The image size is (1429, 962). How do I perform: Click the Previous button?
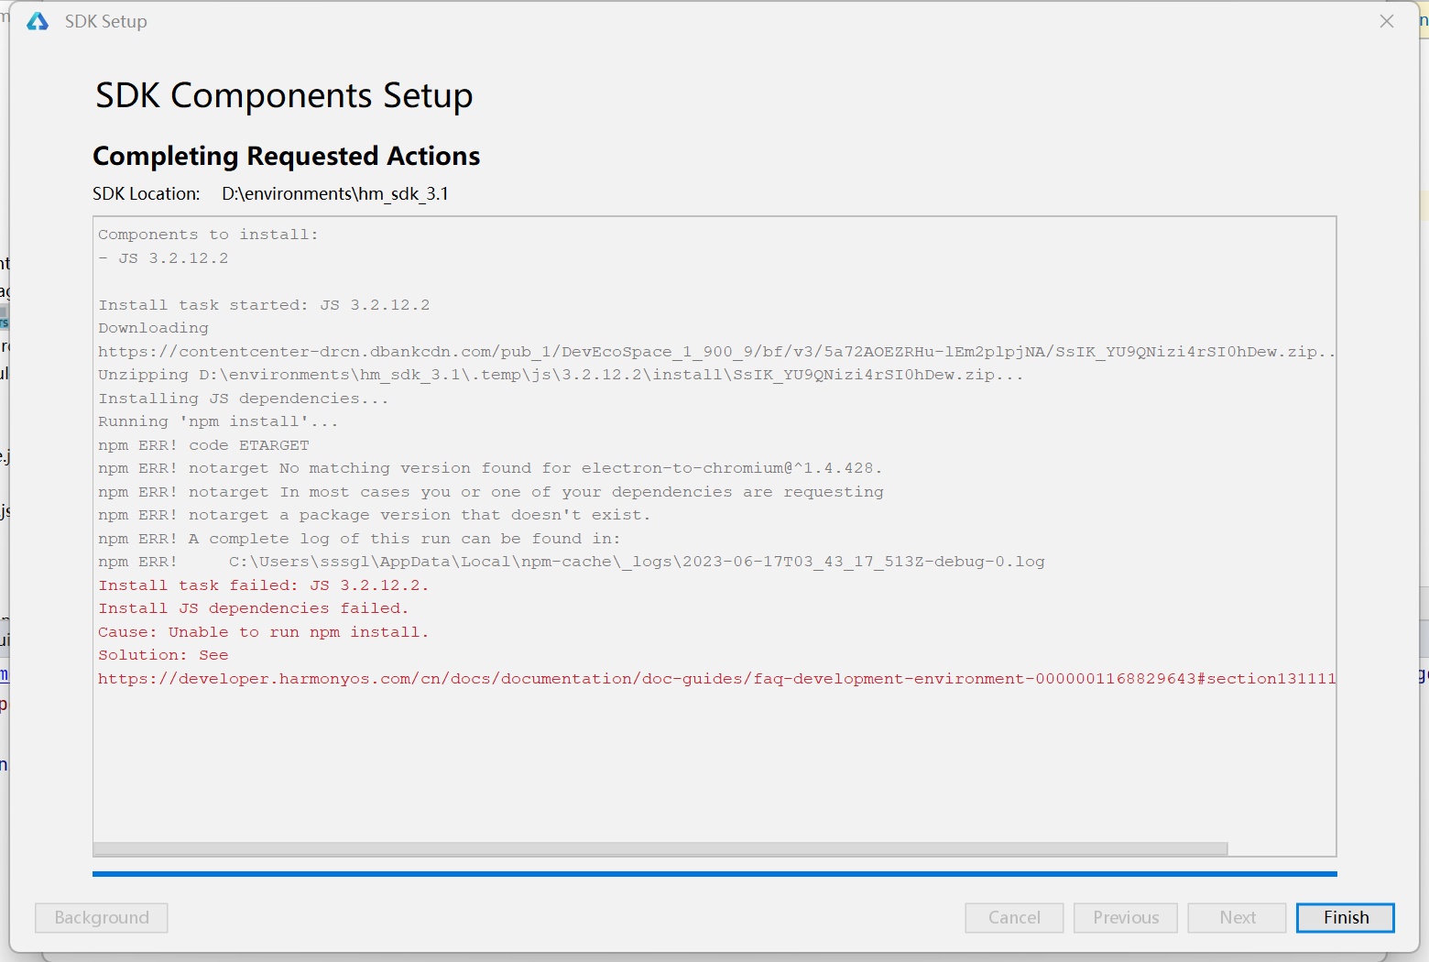1125,917
